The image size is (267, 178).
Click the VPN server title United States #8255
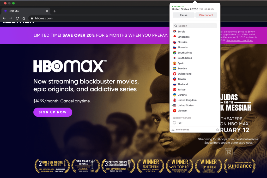coord(185,9)
